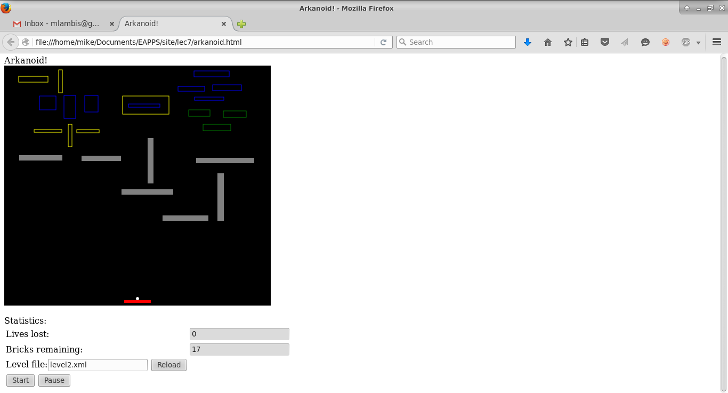The image size is (728, 393).
Task: Click the magnifier icon in search box
Action: [x=403, y=42]
